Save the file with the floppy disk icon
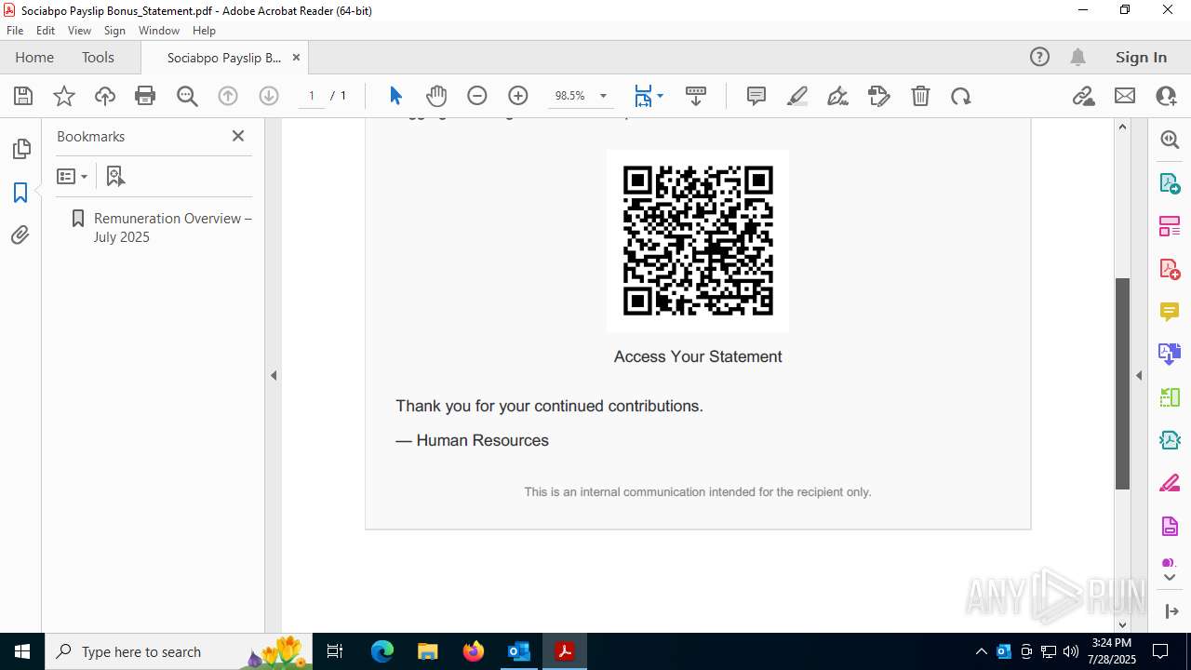The height and width of the screenshot is (670, 1191). tap(23, 96)
